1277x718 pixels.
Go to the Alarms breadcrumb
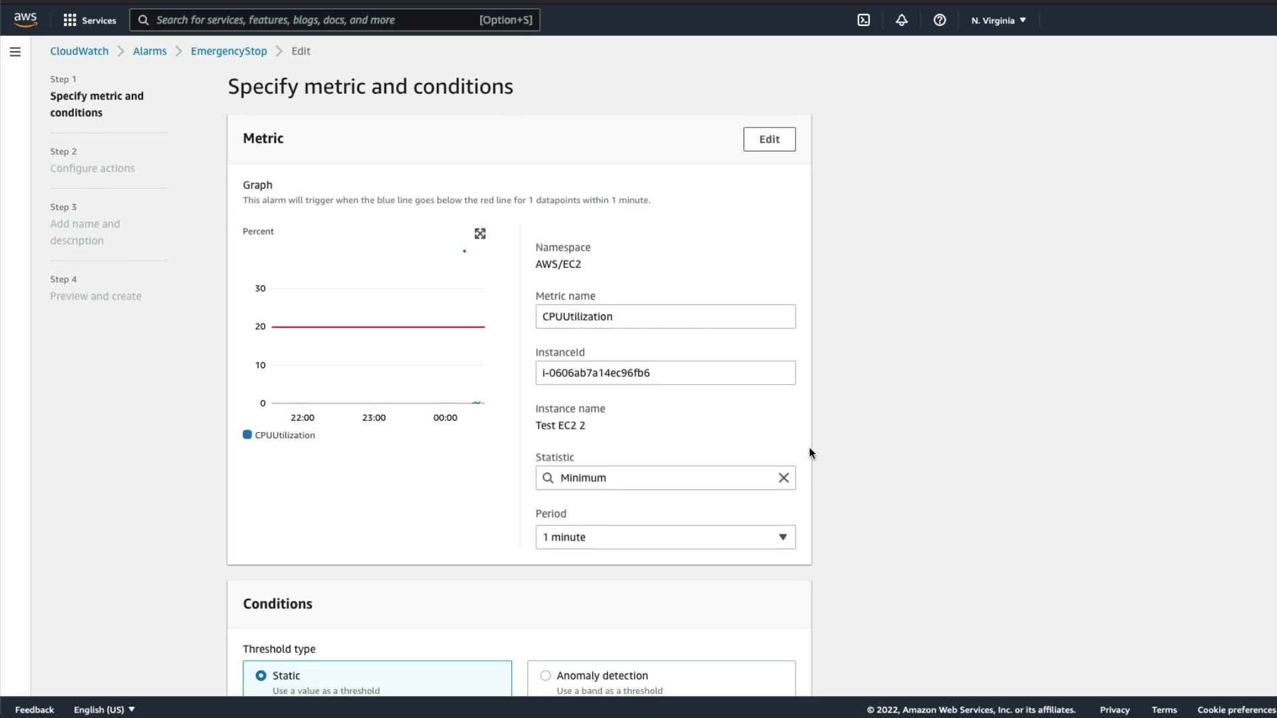[x=150, y=51]
